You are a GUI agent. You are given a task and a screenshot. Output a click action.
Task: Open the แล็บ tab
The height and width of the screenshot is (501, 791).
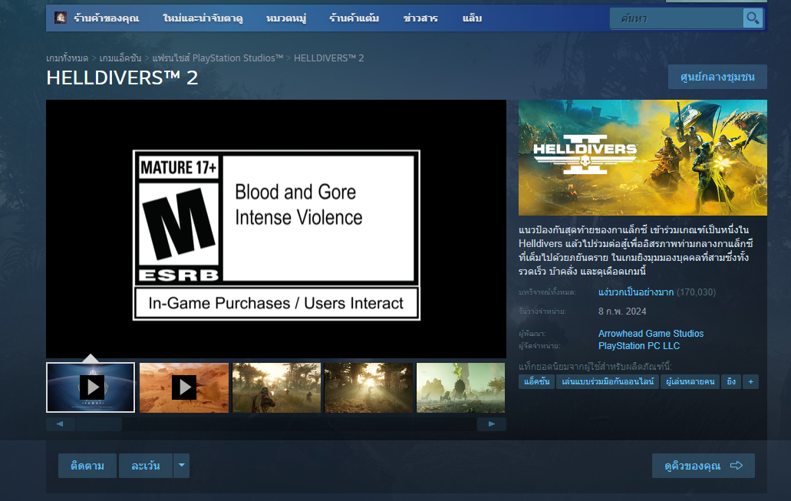[472, 18]
